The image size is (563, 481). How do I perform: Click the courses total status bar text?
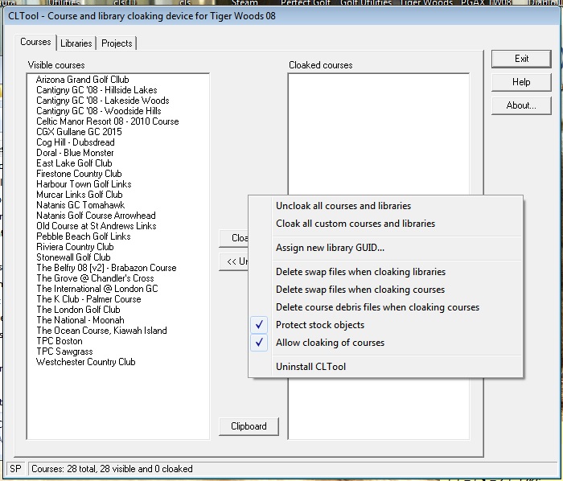pos(112,469)
